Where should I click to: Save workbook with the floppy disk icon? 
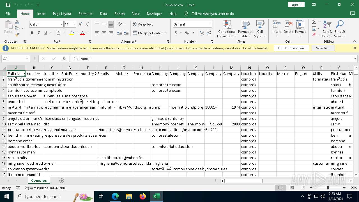8,5
